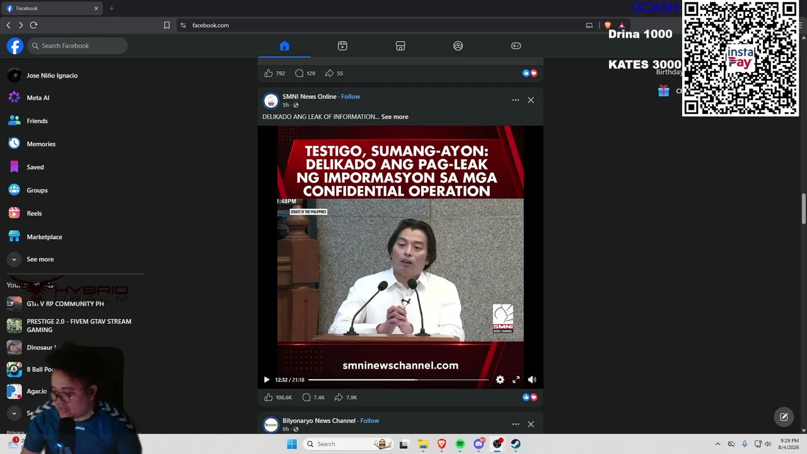The width and height of the screenshot is (807, 454).
Task: Bookmark this page in the browser
Action: [x=166, y=25]
